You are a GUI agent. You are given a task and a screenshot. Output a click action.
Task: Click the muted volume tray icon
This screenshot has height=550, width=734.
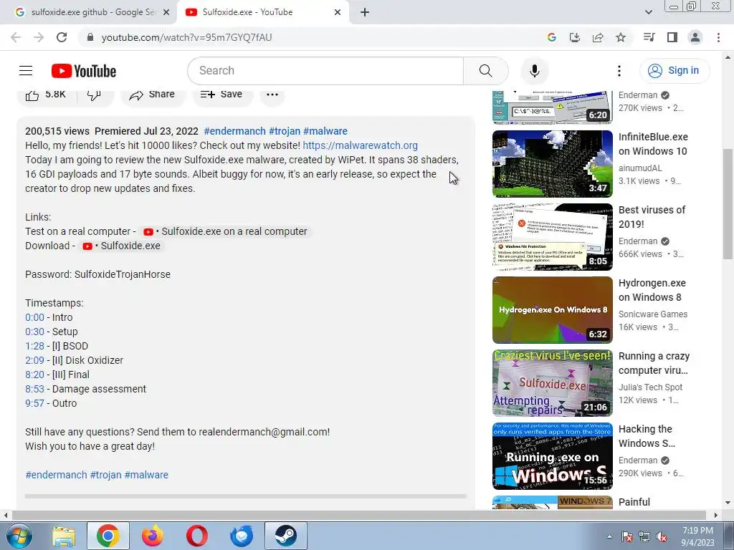coord(662,536)
